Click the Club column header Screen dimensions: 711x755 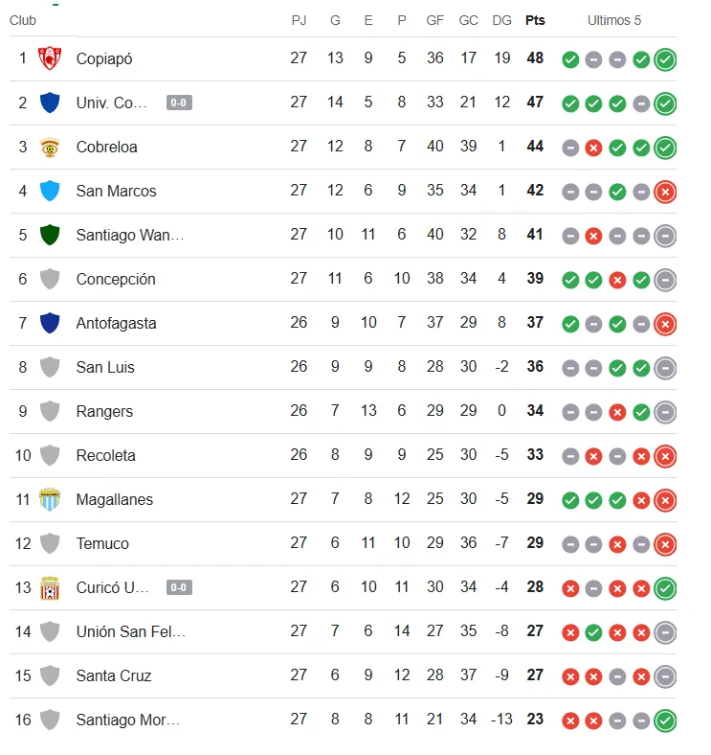click(x=23, y=20)
